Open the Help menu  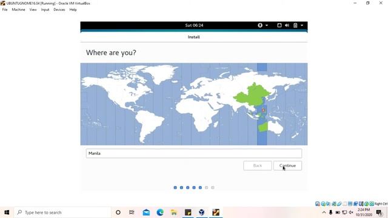pyautogui.click(x=73, y=10)
